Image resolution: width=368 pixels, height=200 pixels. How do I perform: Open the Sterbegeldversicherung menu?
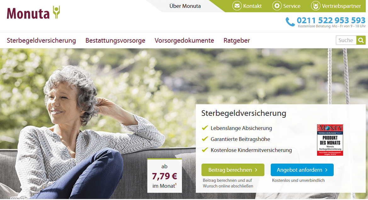coord(41,41)
